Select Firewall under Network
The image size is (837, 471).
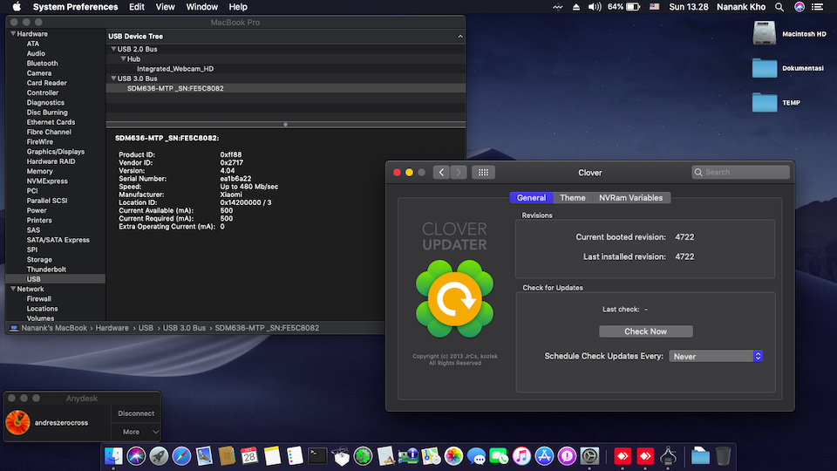point(39,299)
